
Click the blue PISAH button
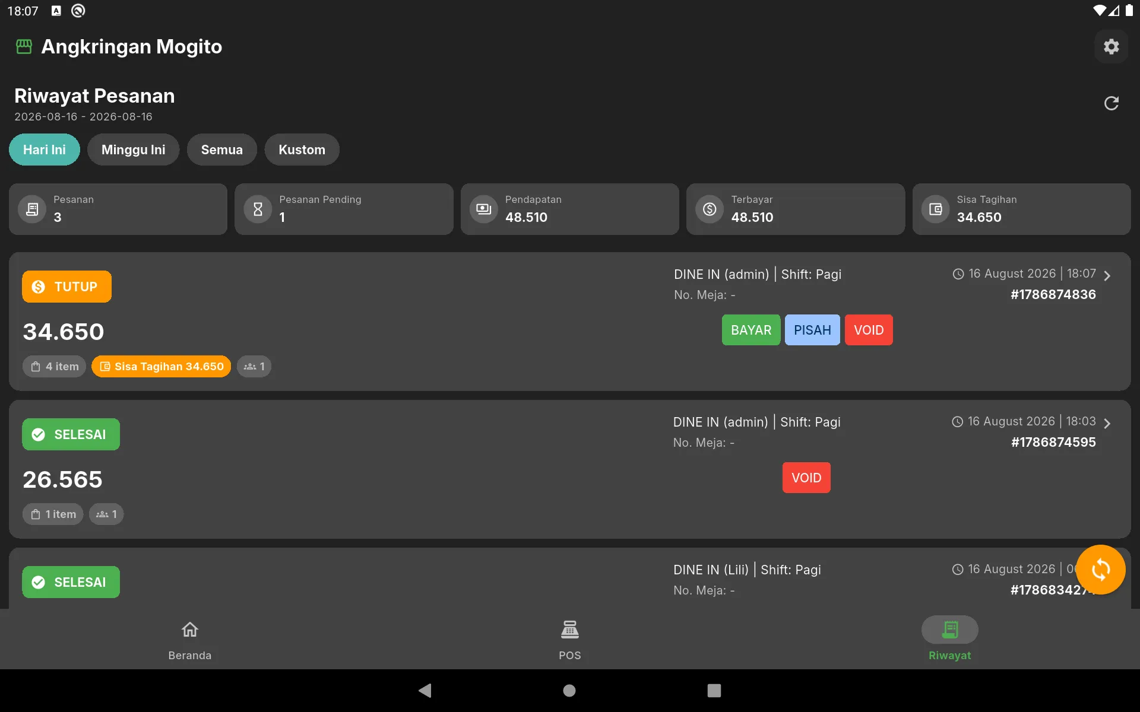pos(812,330)
